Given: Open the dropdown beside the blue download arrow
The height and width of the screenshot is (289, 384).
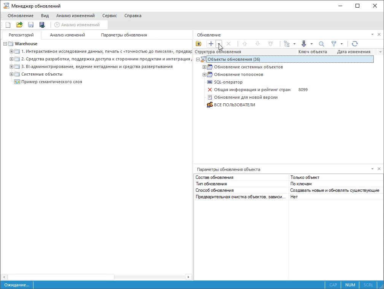Looking at the screenshot, I should 311,44.
